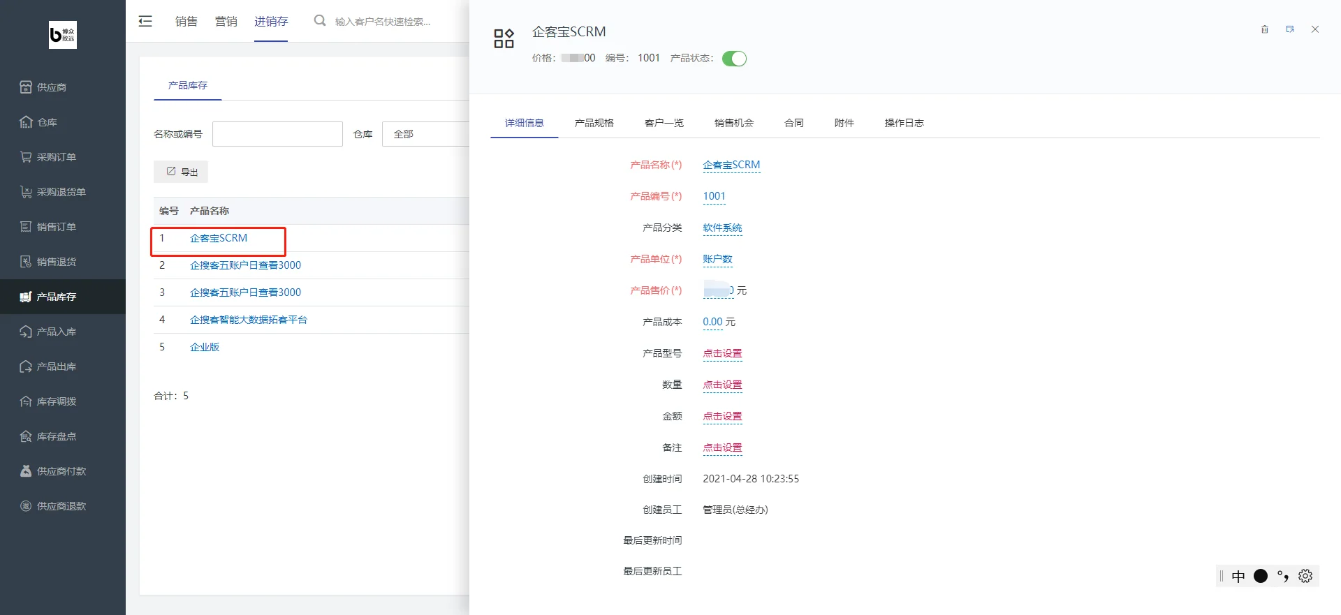Edit the 产品售价 value

718,290
